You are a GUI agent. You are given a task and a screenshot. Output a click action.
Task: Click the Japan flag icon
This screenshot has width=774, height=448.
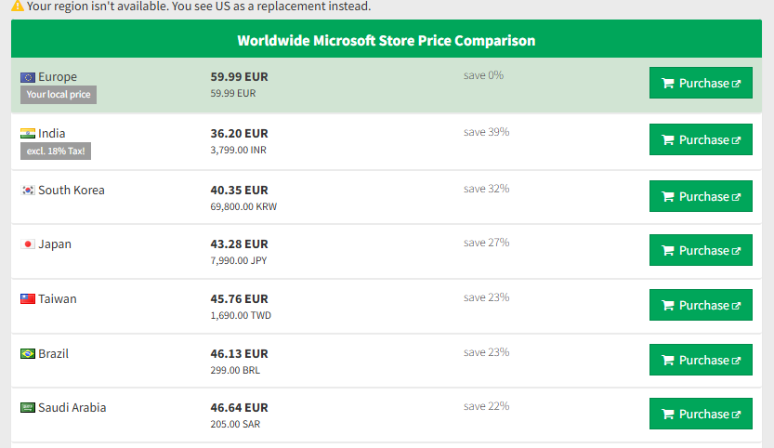(x=28, y=244)
